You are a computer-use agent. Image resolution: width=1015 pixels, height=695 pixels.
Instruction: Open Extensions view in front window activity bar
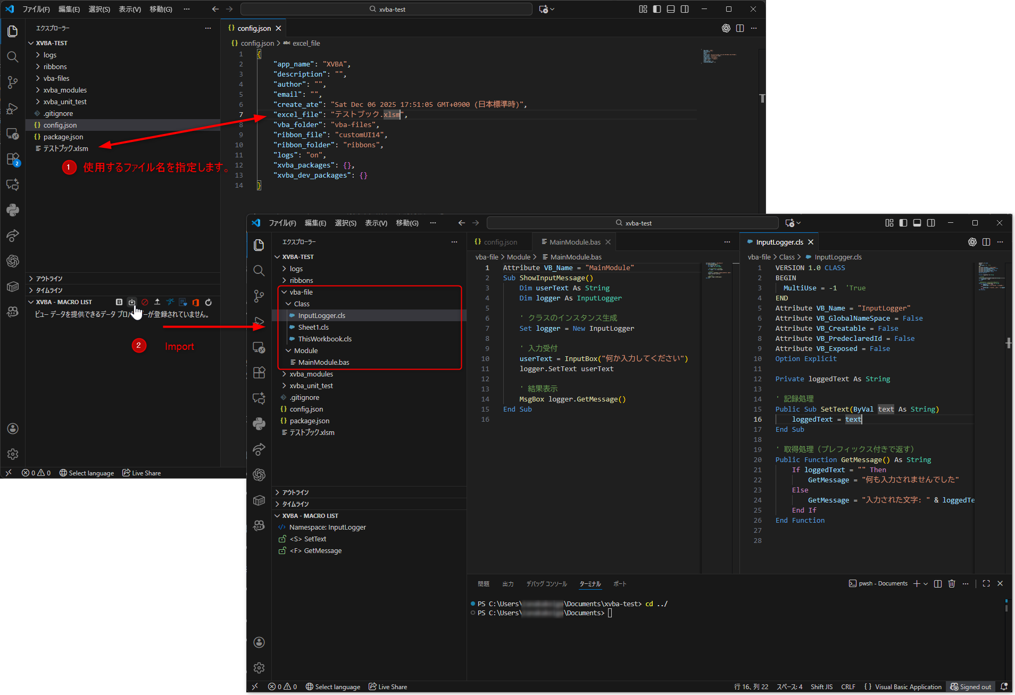pyautogui.click(x=259, y=373)
